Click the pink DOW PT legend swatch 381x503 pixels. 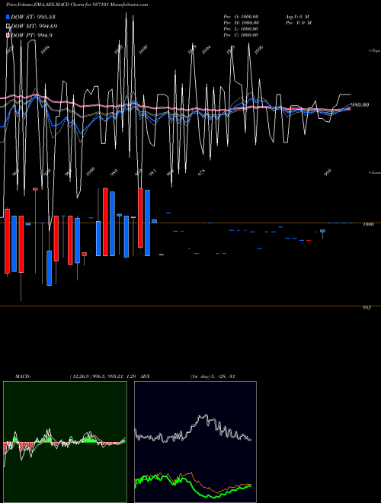pyautogui.click(x=8, y=35)
